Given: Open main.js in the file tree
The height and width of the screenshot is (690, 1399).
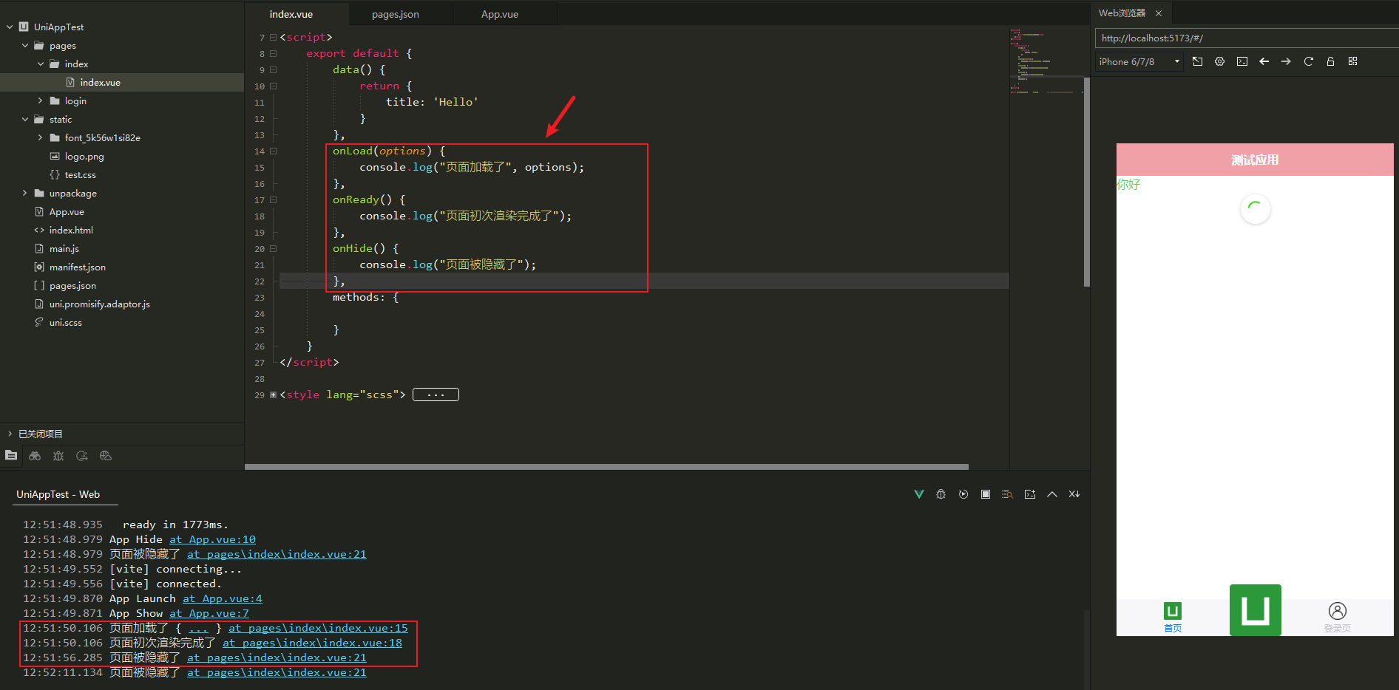Looking at the screenshot, I should (64, 248).
